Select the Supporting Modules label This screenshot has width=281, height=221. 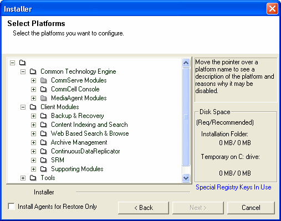tap(77, 169)
